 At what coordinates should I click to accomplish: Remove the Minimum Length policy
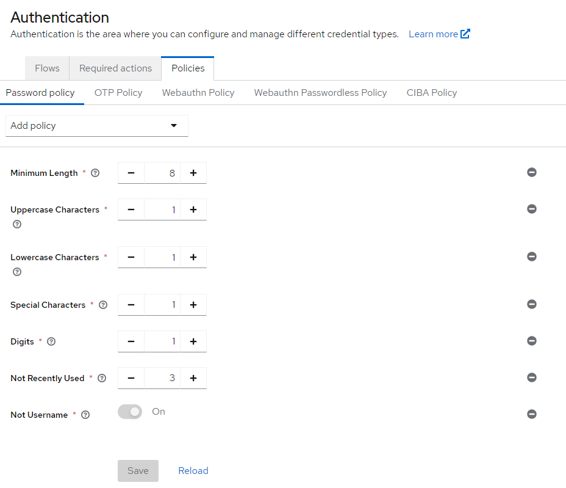[531, 172]
